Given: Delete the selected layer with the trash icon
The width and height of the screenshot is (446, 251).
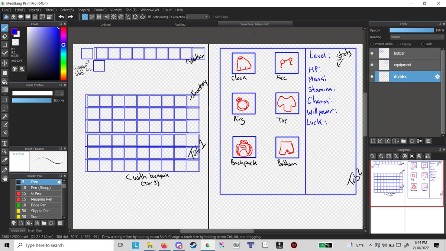Looking at the screenshot, I should click(x=428, y=141).
